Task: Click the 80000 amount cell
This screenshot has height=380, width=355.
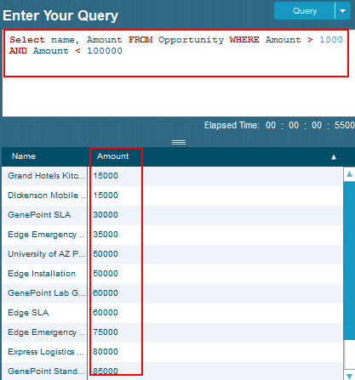Action: click(x=106, y=352)
